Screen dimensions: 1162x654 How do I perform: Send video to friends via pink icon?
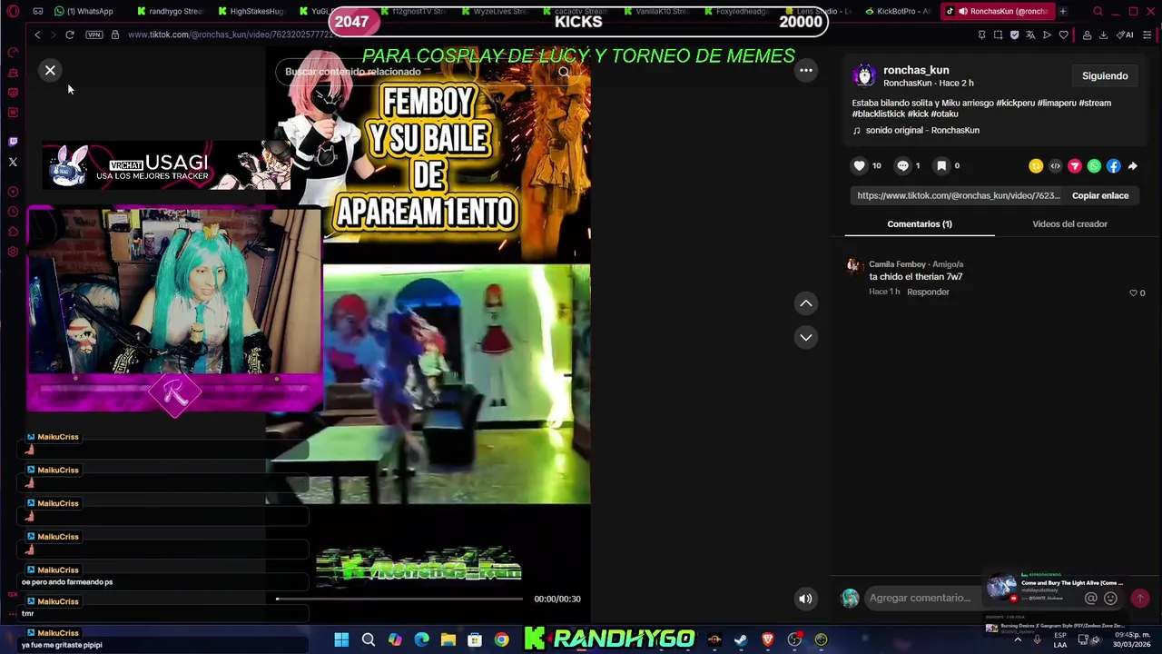click(x=1075, y=166)
